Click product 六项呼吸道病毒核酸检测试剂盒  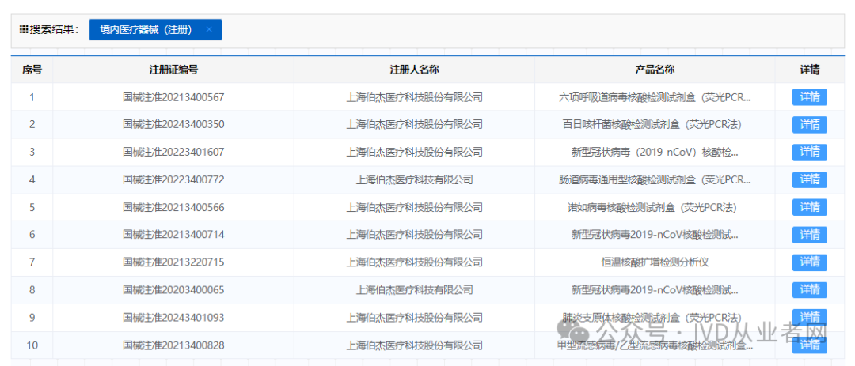coord(655,97)
